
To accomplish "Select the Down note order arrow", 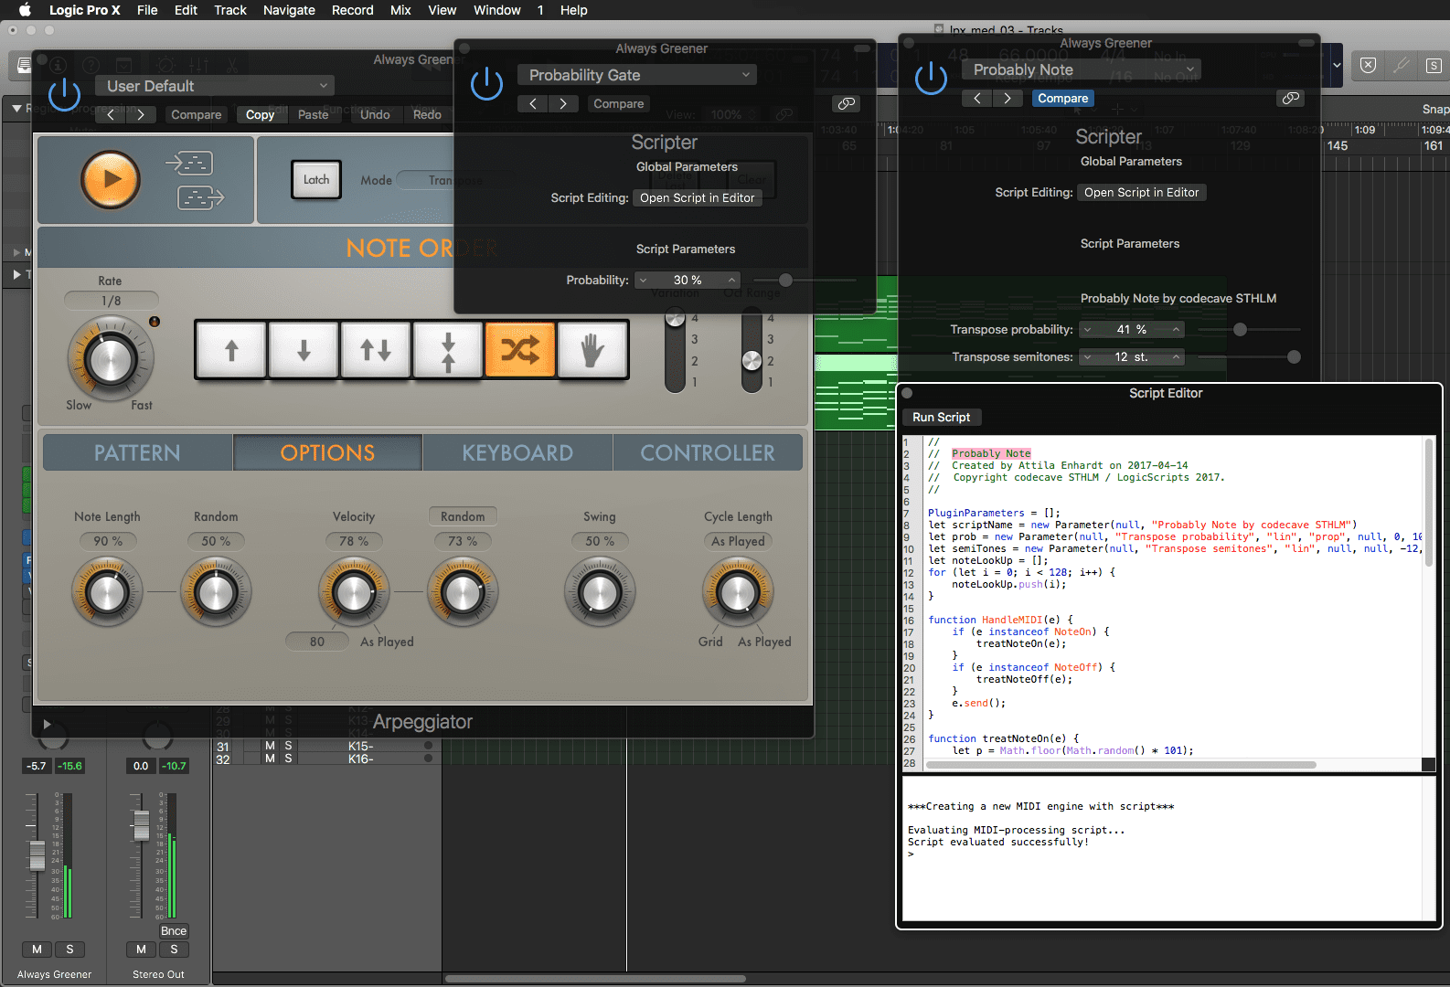I will click(304, 349).
